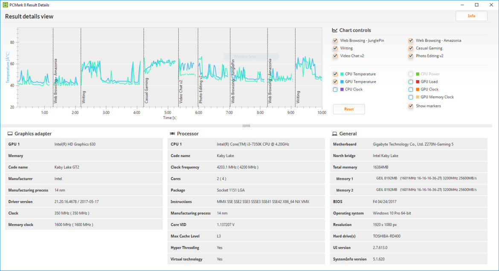Viewport: 499px width, 271px height.
Task: Select the Memory clock 1600 MHz row
Action: 84,224
